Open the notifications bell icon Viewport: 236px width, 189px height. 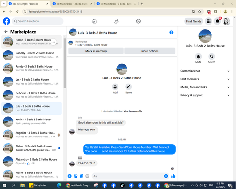click(x=217, y=21)
